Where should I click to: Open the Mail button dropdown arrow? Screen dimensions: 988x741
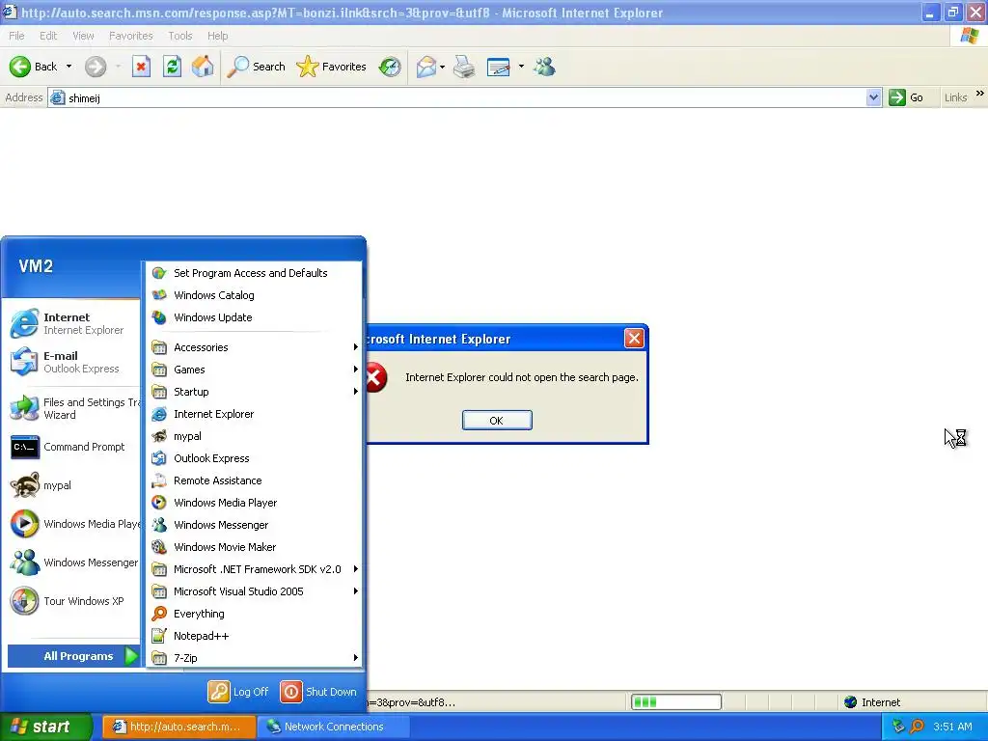click(442, 67)
